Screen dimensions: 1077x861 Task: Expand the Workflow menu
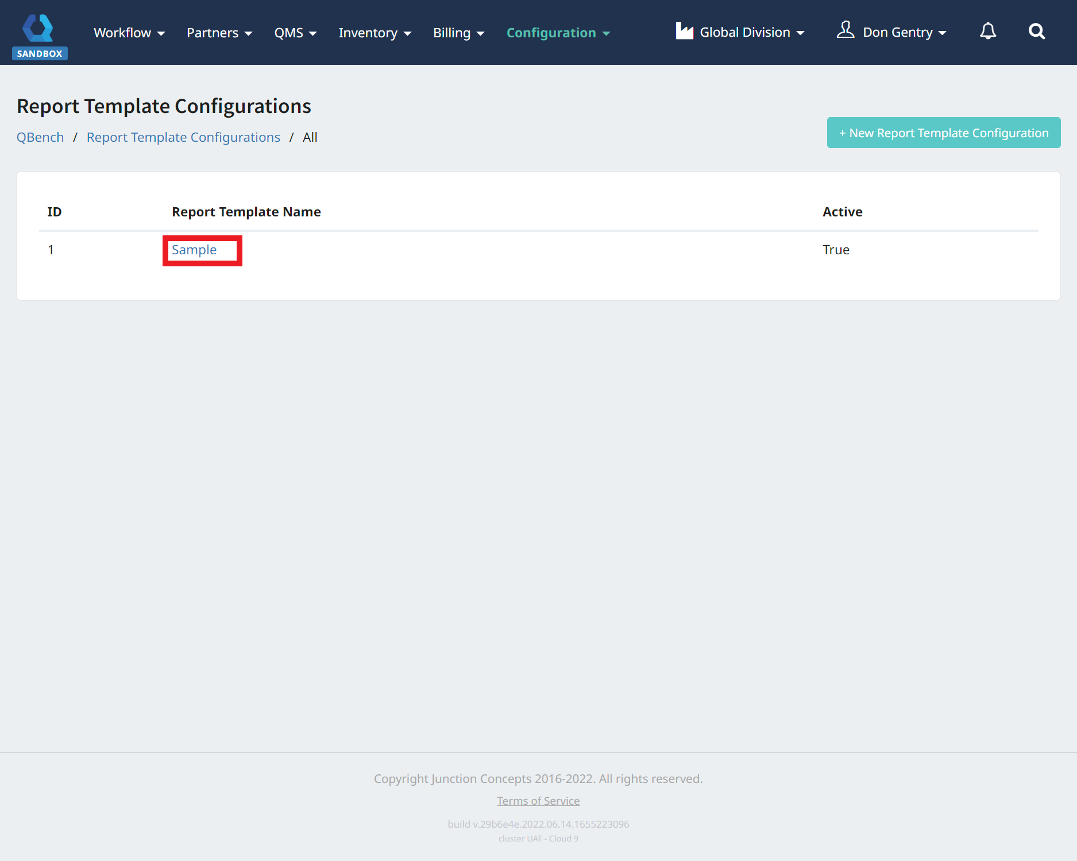tap(129, 33)
